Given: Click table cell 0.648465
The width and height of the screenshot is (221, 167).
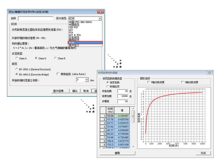Looking at the screenshot, I should [x=122, y=130].
